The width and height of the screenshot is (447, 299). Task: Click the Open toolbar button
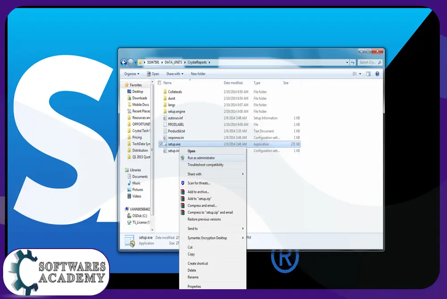(x=153, y=74)
